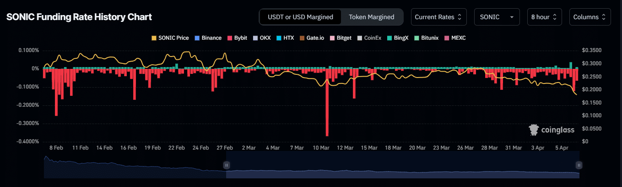
Task: Expand the 8 hour interval dropdown
Action: (x=544, y=17)
